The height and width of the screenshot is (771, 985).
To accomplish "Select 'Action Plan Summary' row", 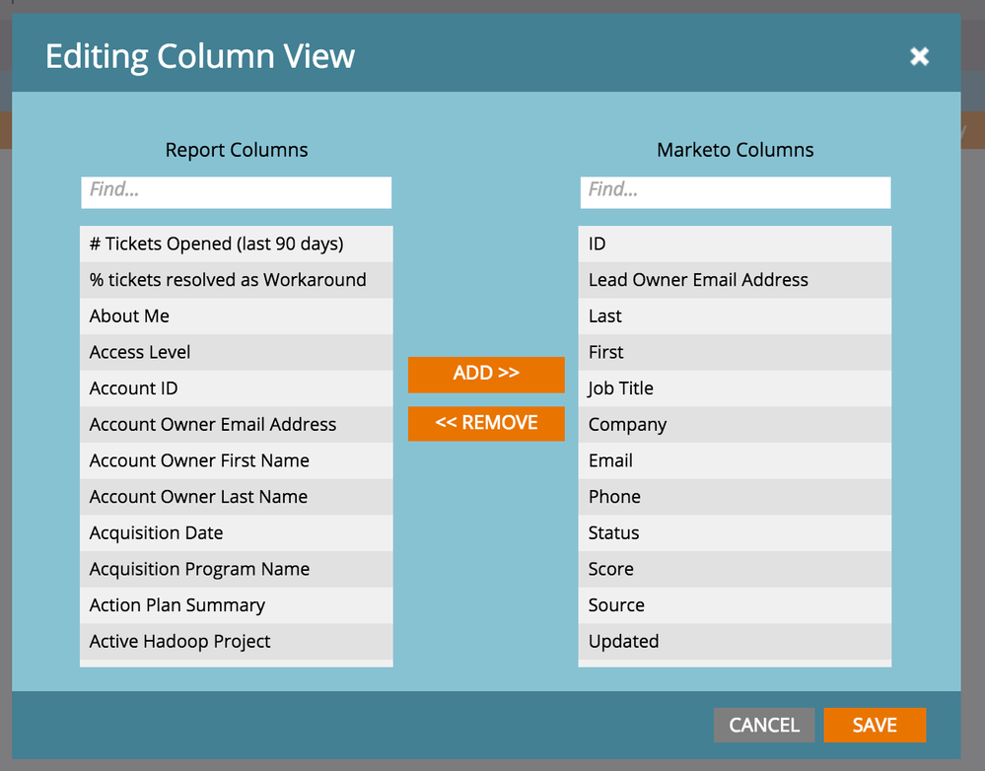I will [237, 605].
